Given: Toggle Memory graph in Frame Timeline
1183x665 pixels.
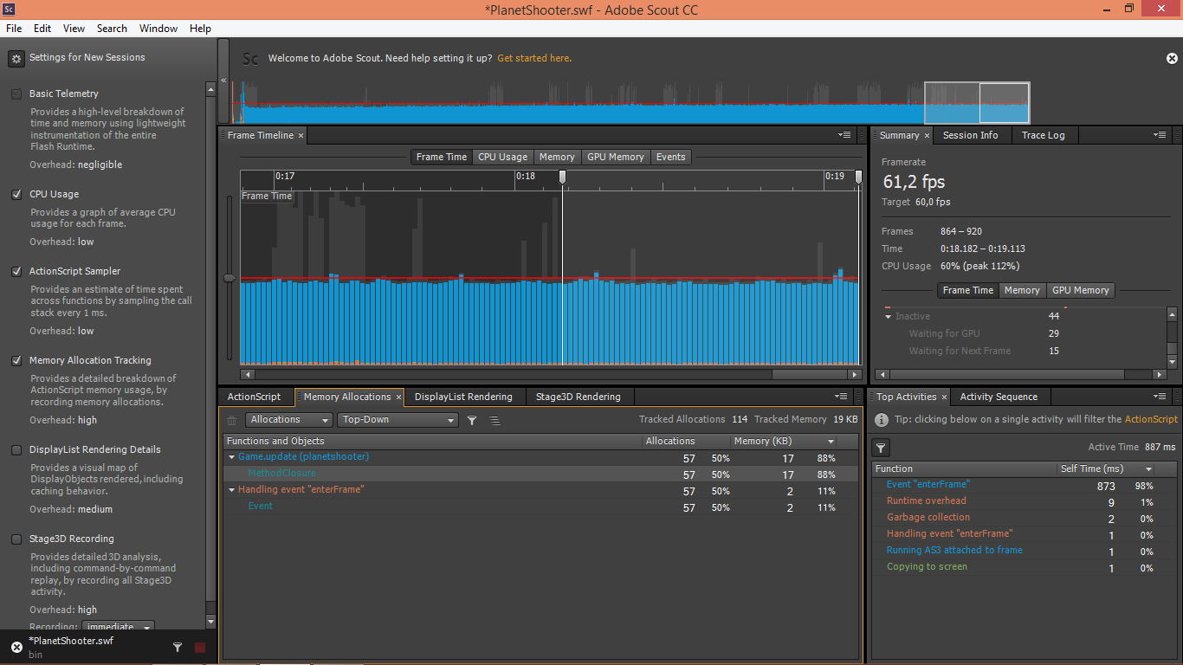Looking at the screenshot, I should 557,157.
